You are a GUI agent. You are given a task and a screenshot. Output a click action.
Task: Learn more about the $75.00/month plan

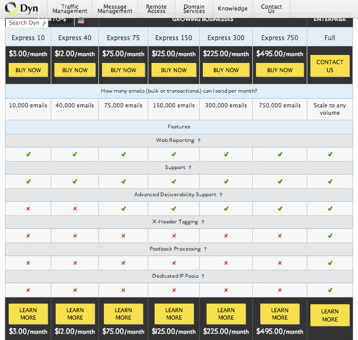pyautogui.click(x=123, y=314)
